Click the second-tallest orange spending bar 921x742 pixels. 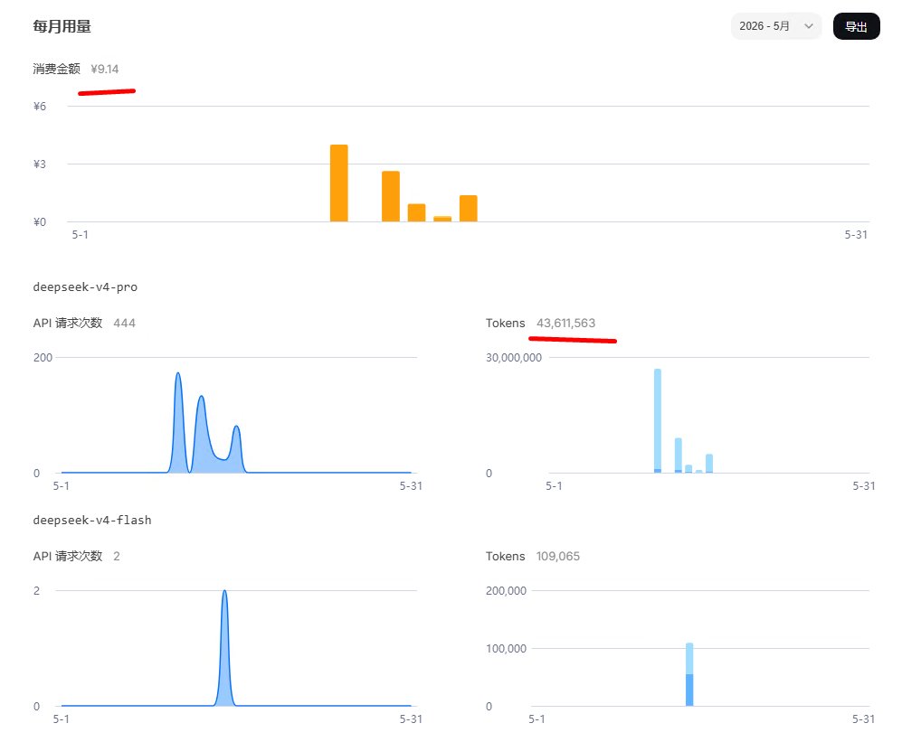pos(391,196)
